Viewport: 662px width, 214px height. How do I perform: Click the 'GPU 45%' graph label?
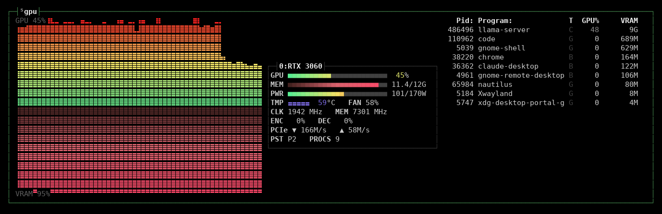[x=30, y=21]
